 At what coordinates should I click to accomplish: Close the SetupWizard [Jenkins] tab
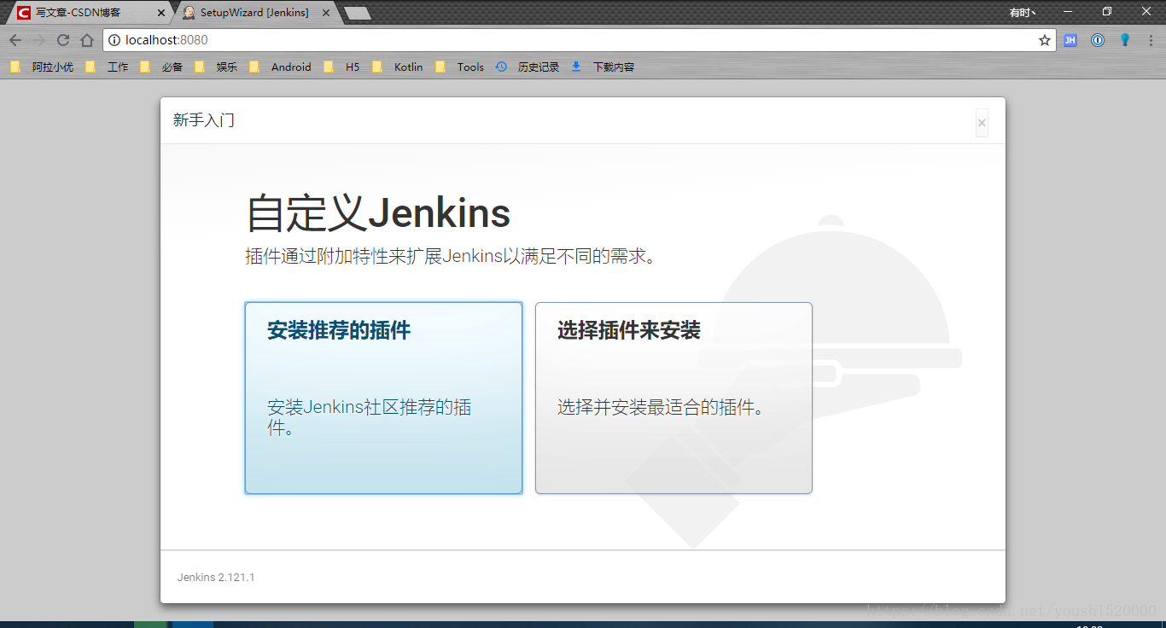(326, 13)
